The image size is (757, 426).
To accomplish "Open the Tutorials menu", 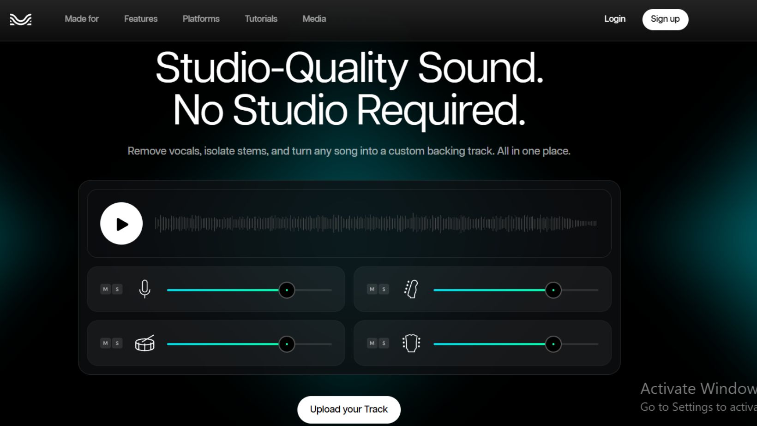I will [260, 19].
